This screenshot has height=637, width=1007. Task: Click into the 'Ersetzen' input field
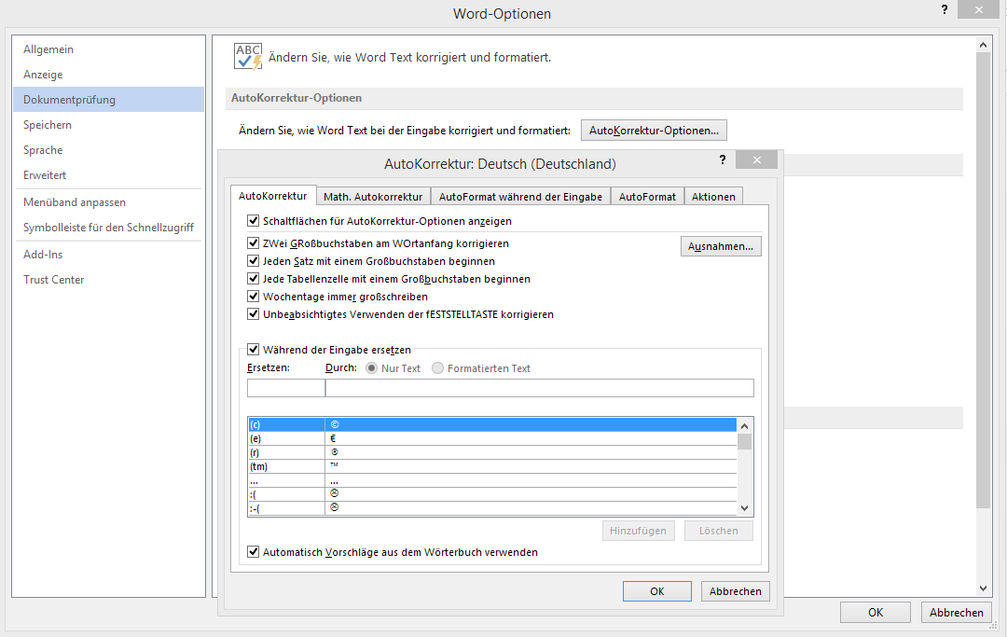(285, 388)
